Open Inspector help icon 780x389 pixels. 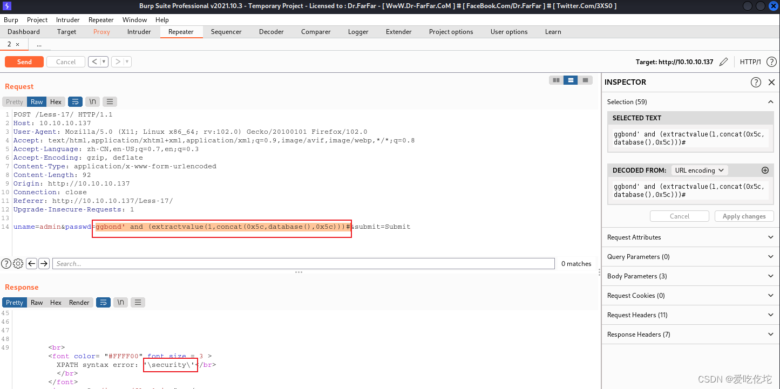756,83
